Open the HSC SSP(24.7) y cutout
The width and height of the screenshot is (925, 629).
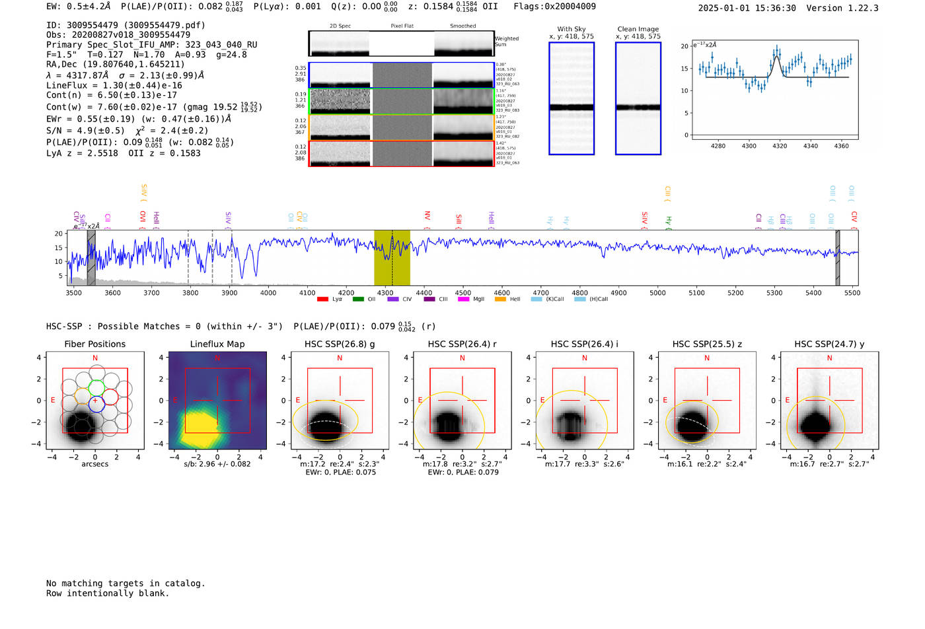pyautogui.click(x=830, y=400)
